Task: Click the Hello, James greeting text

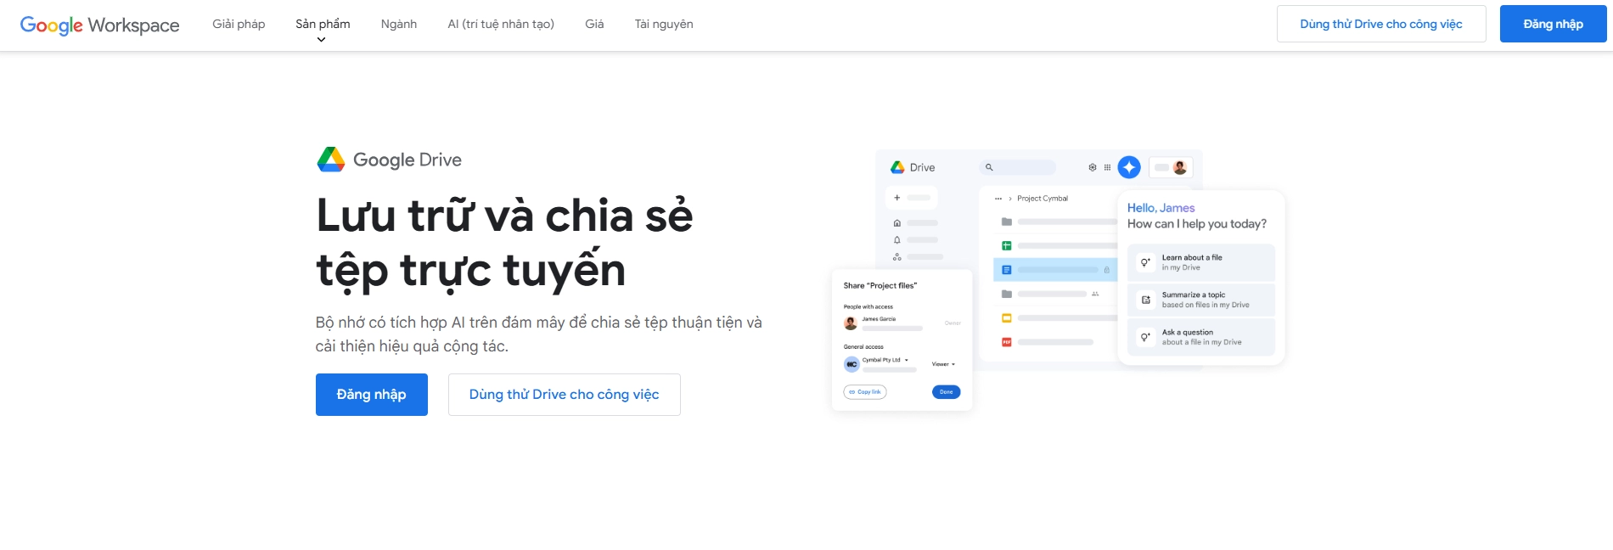Action: click(1161, 208)
